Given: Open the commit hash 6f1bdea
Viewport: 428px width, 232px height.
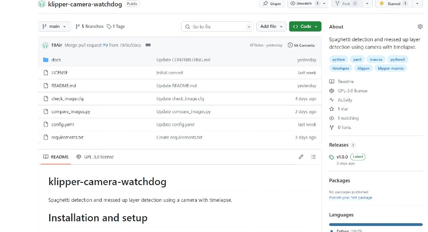Looking at the screenshot, I should pos(256,45).
